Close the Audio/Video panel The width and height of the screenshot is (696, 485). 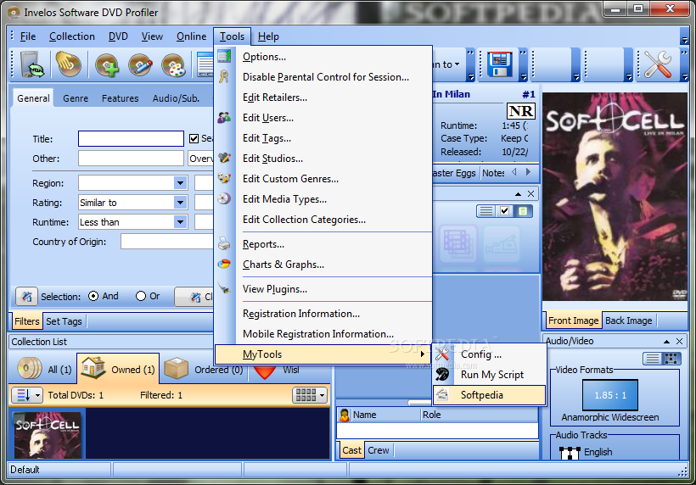(x=680, y=342)
